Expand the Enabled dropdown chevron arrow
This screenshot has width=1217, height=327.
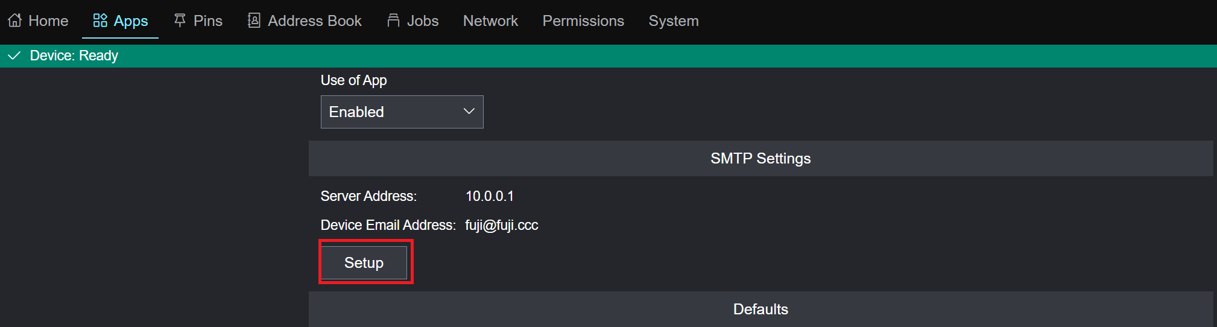click(x=469, y=112)
